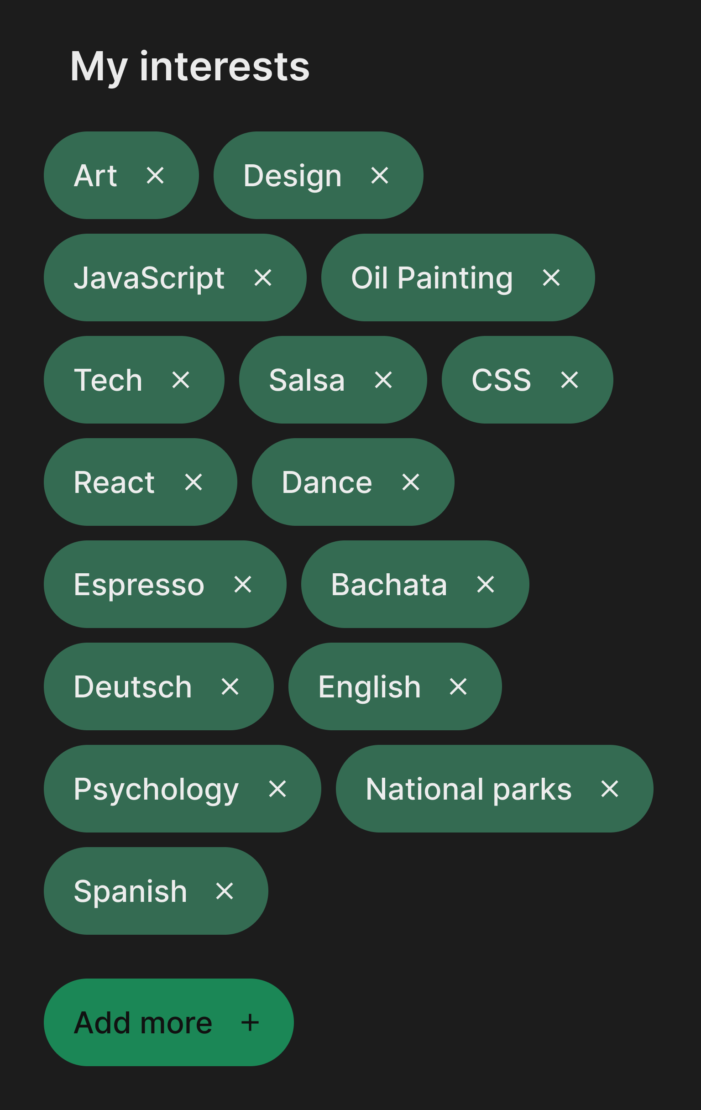The width and height of the screenshot is (701, 1110).
Task: Delete the CSS tag
Action: click(570, 380)
